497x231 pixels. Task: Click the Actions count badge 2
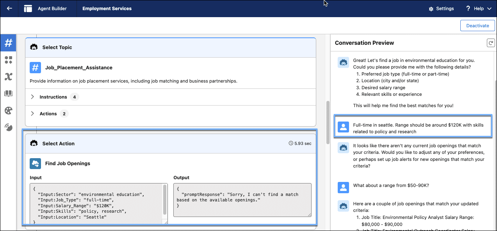tap(64, 114)
